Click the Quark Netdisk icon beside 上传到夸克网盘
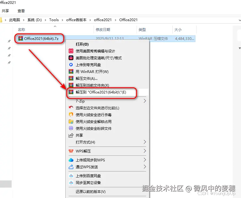The height and width of the screenshot is (198, 241). (71, 65)
